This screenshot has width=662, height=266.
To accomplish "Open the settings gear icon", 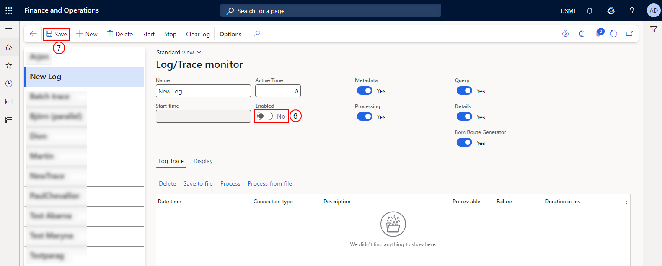I will click(x=611, y=11).
